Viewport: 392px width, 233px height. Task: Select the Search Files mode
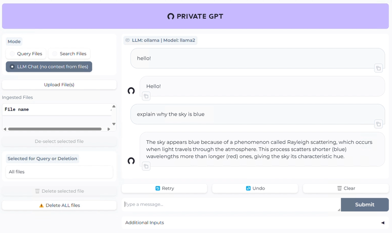[69, 54]
